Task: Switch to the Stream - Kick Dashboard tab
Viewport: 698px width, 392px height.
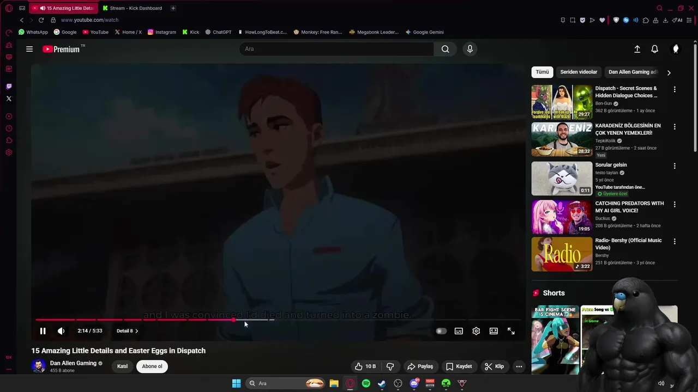Action: (133, 8)
